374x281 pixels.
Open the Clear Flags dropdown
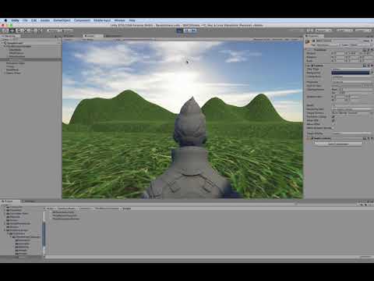pyautogui.click(x=351, y=69)
